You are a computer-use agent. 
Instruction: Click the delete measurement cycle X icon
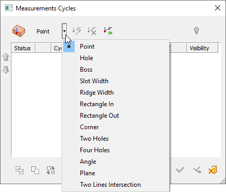[92, 31]
